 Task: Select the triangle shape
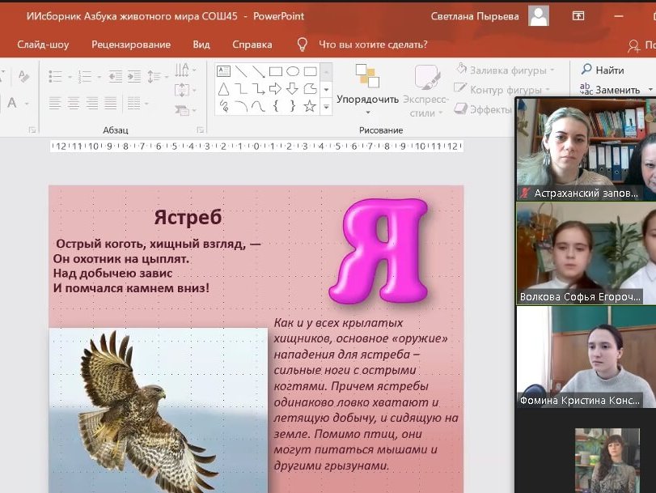click(x=223, y=89)
